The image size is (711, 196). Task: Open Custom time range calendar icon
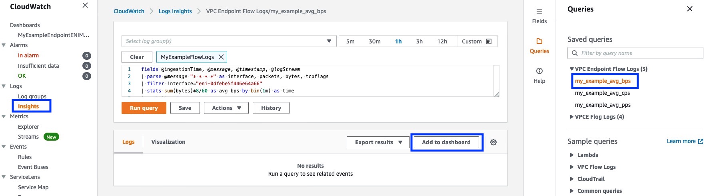tap(488, 41)
